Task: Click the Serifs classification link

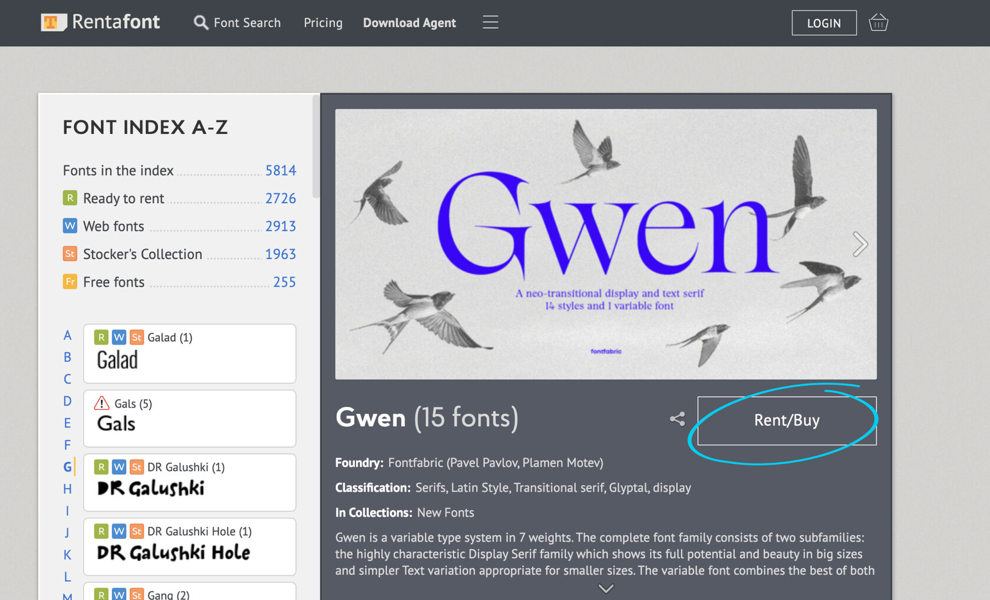Action: (x=431, y=488)
